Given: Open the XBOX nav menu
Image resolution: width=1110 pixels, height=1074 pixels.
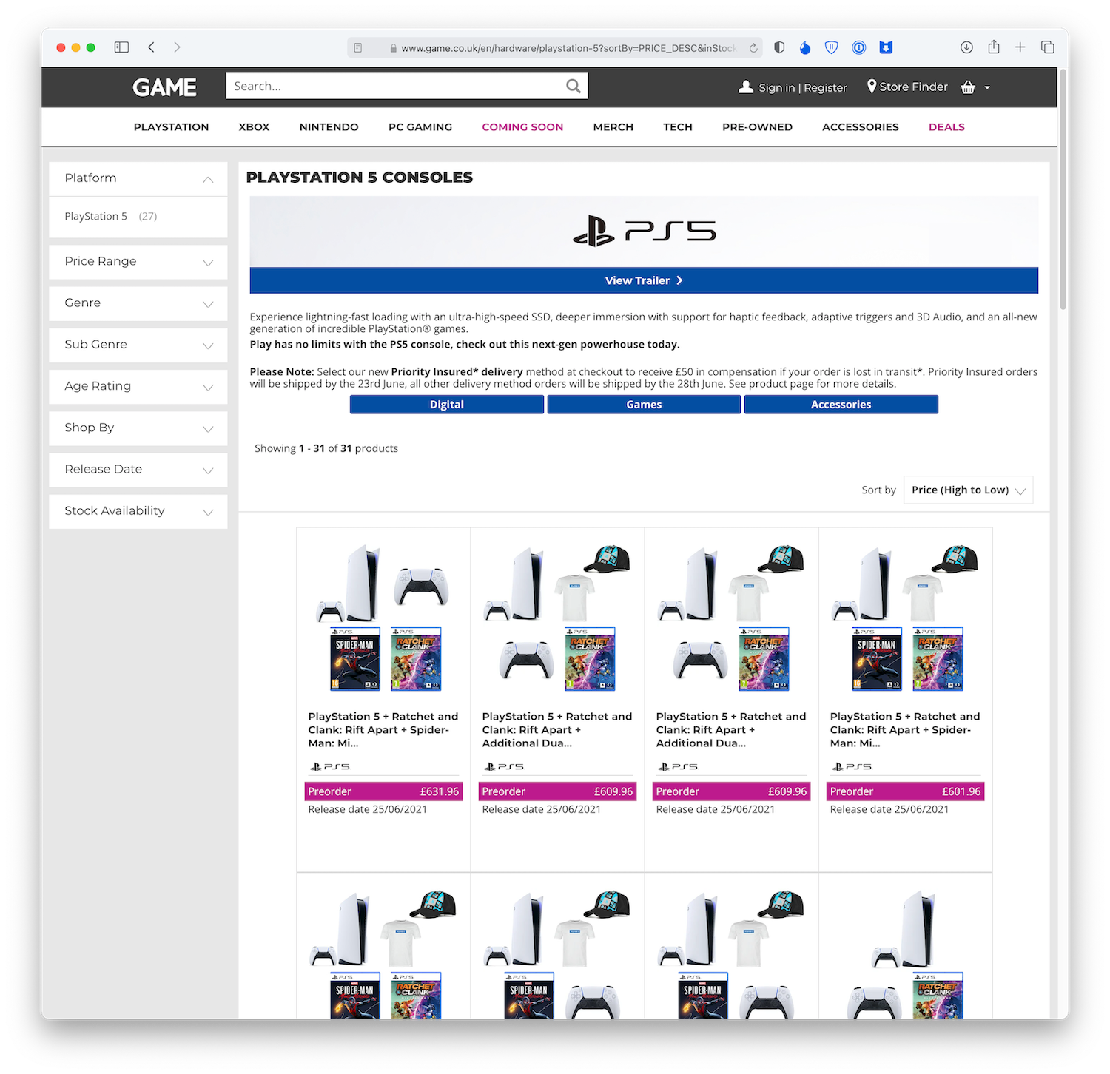Looking at the screenshot, I should [254, 127].
